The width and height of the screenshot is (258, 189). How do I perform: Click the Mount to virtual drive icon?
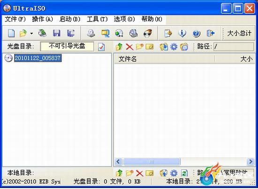pos(133,33)
